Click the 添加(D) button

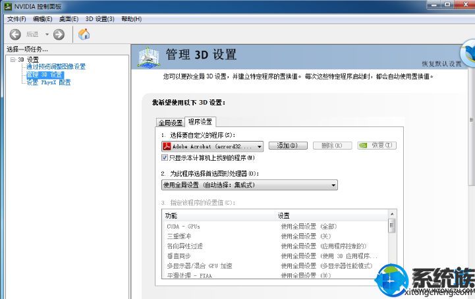click(288, 146)
